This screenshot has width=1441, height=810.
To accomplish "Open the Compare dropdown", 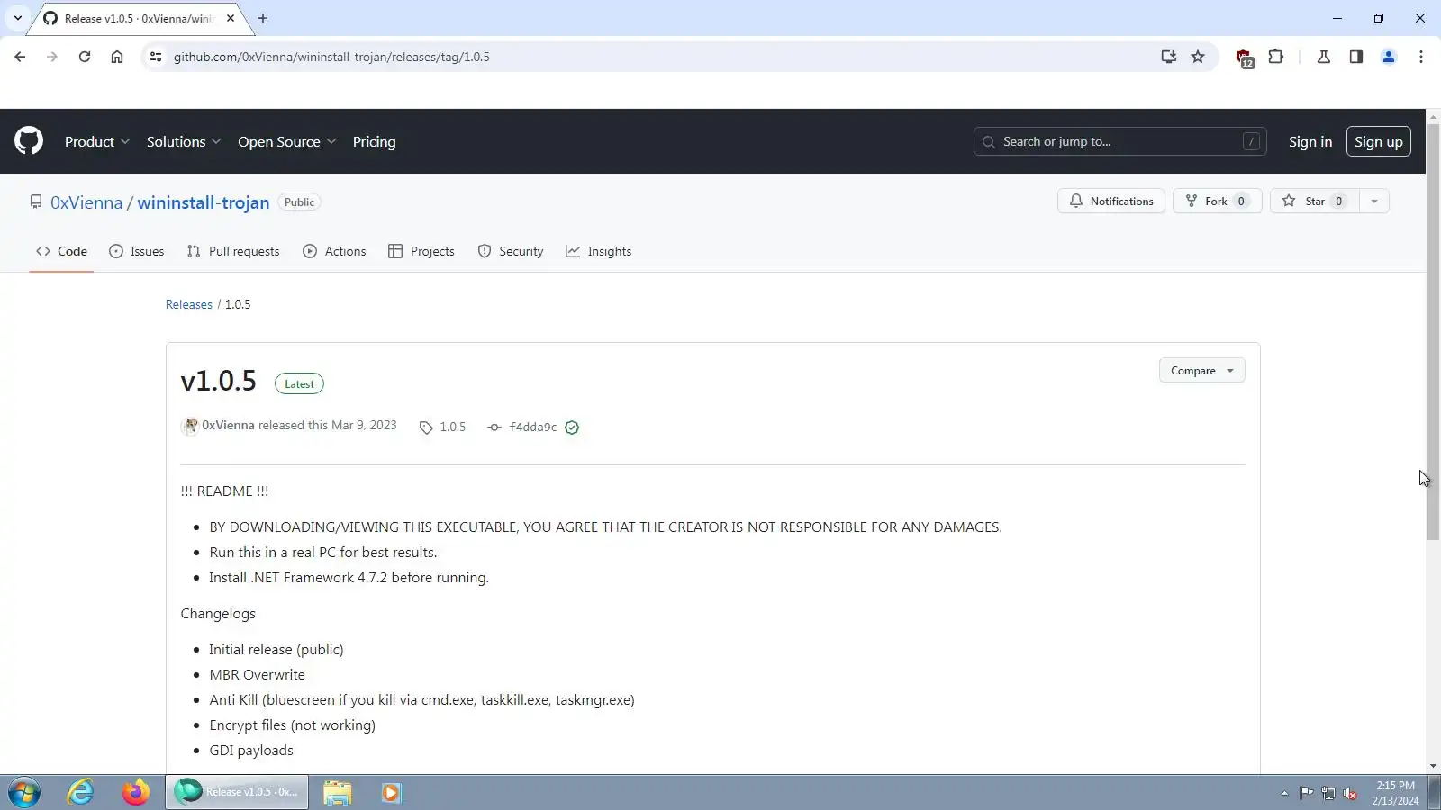I will [1201, 370].
